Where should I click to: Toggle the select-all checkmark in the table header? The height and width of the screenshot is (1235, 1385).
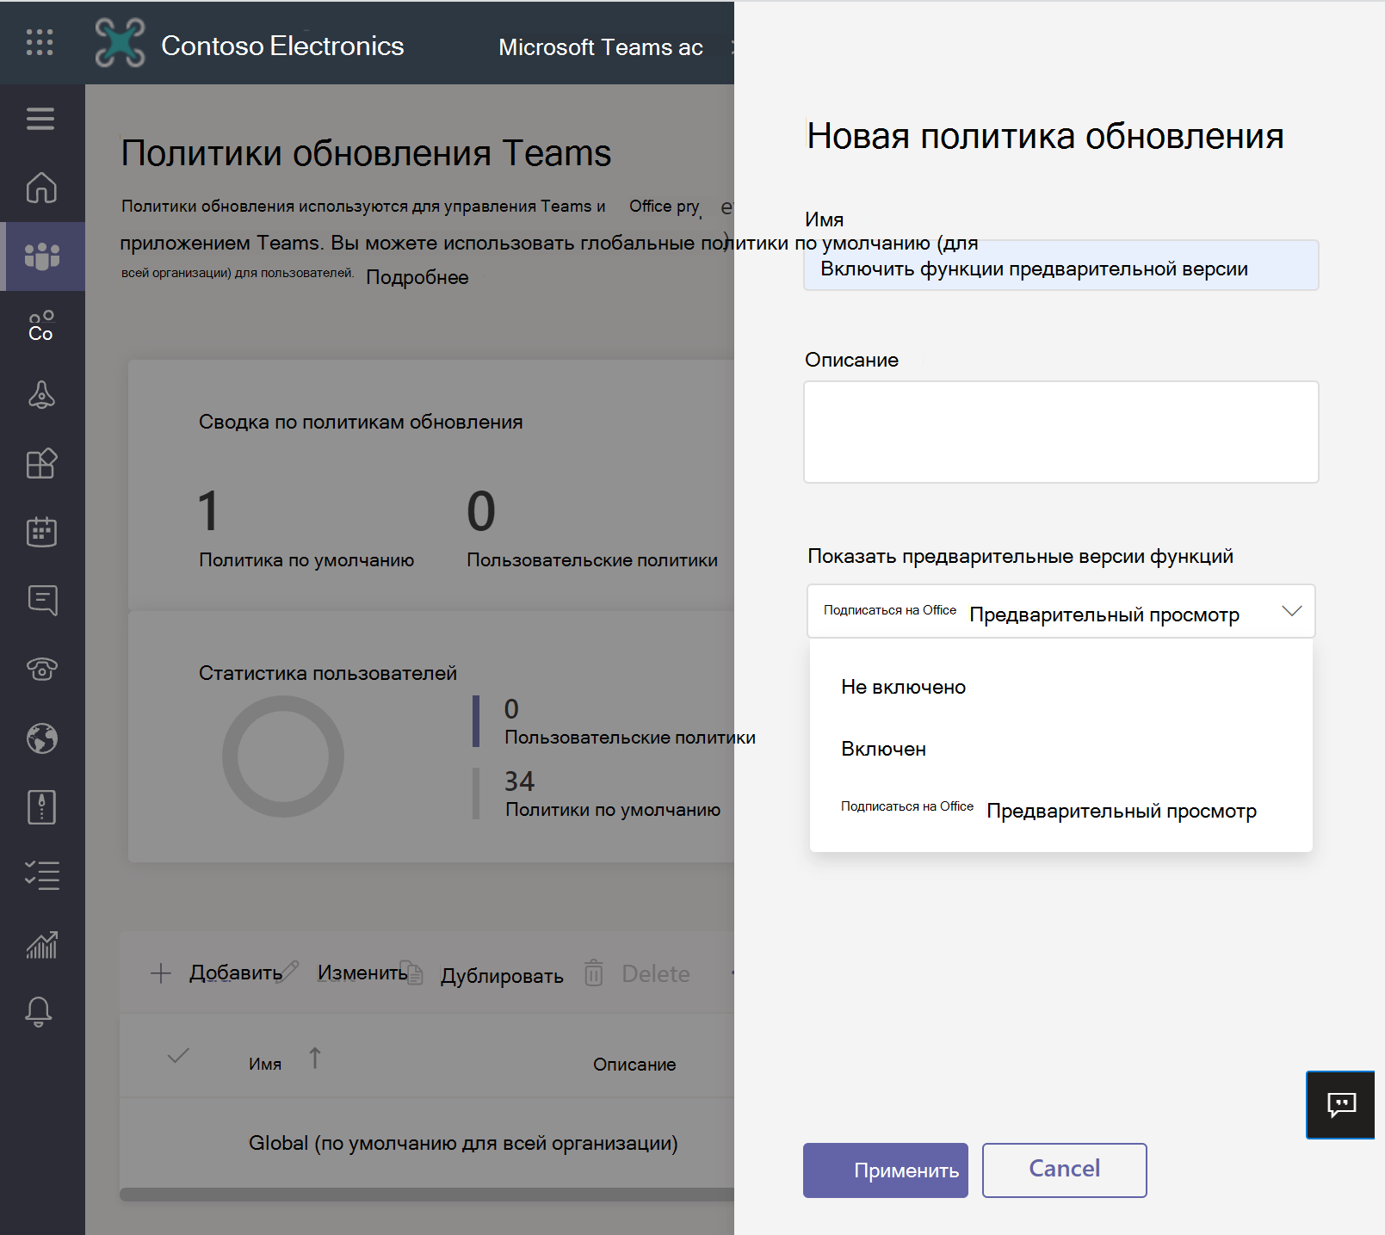point(178,1056)
